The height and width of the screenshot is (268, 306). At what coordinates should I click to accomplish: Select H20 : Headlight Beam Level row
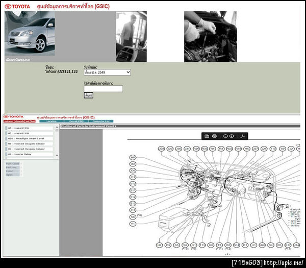click(29, 138)
